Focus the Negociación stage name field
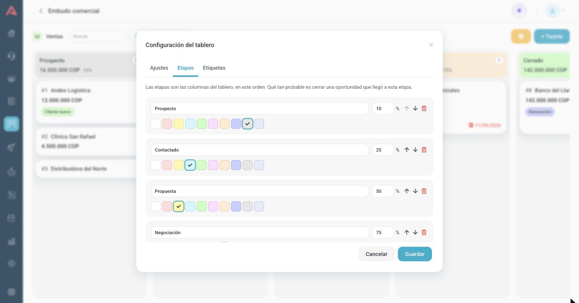 [x=260, y=232]
